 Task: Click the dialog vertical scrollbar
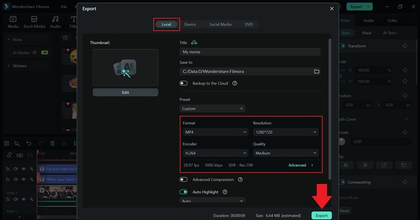pos(330,109)
